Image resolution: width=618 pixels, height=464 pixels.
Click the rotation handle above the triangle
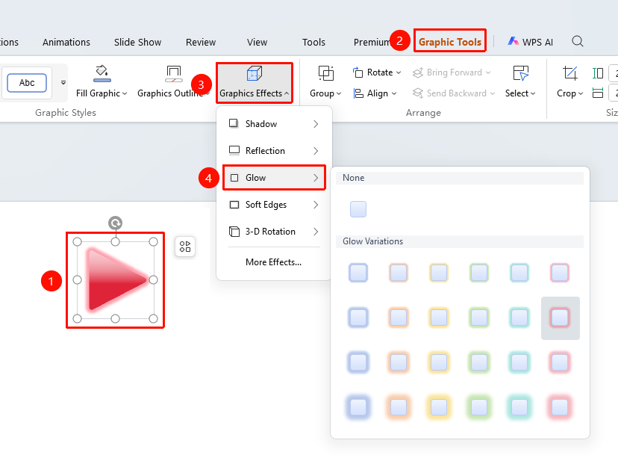(x=115, y=223)
